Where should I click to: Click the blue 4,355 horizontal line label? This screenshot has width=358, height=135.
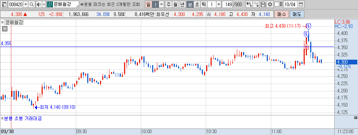6,43
